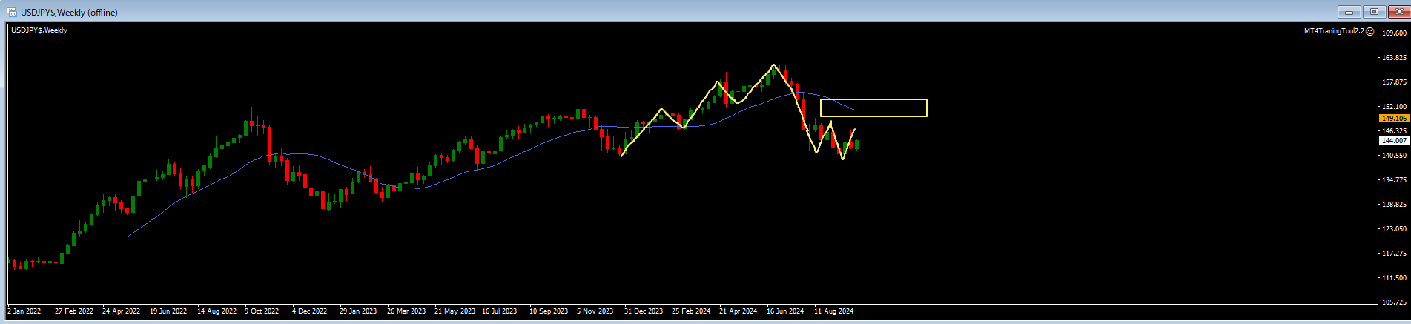
Task: Click the 26 Mar 2023 date label
Action: (406, 311)
